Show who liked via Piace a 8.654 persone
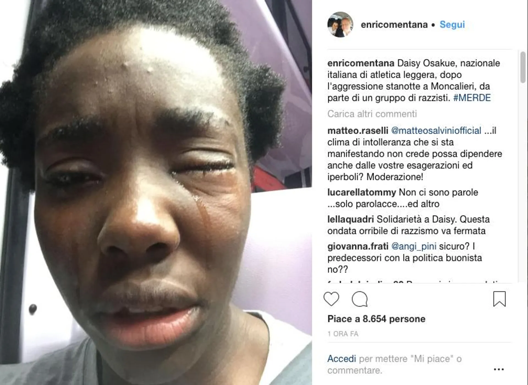Image resolution: width=528 pixels, height=385 pixels. pos(376,319)
